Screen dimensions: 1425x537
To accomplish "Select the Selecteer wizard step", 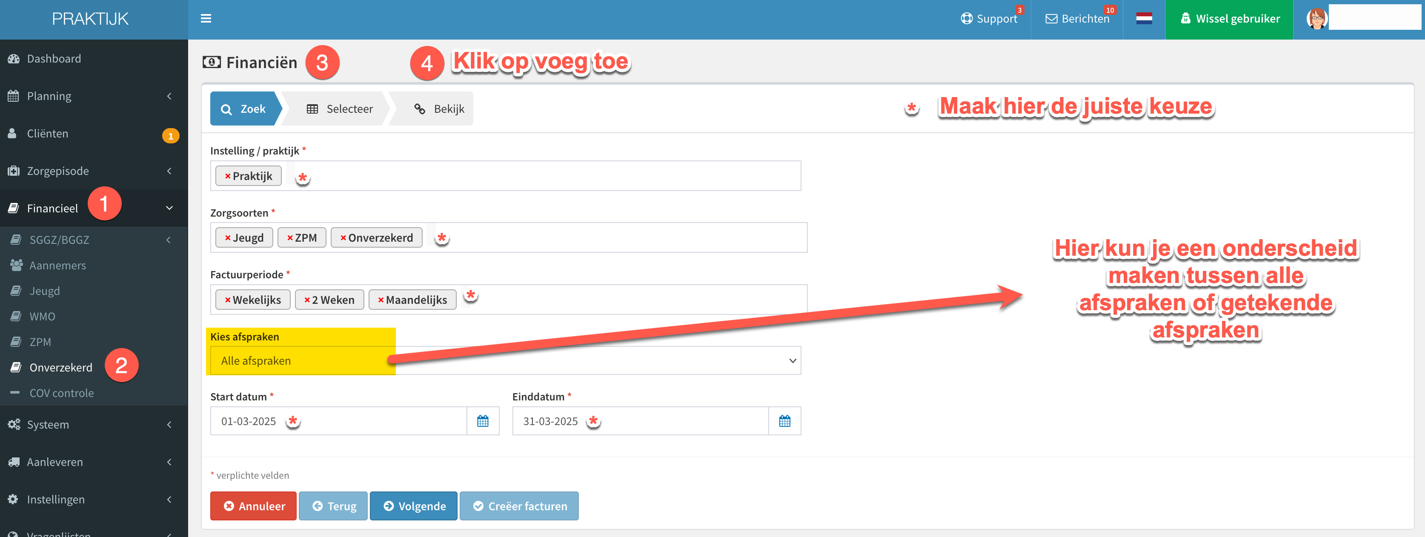I will (339, 109).
